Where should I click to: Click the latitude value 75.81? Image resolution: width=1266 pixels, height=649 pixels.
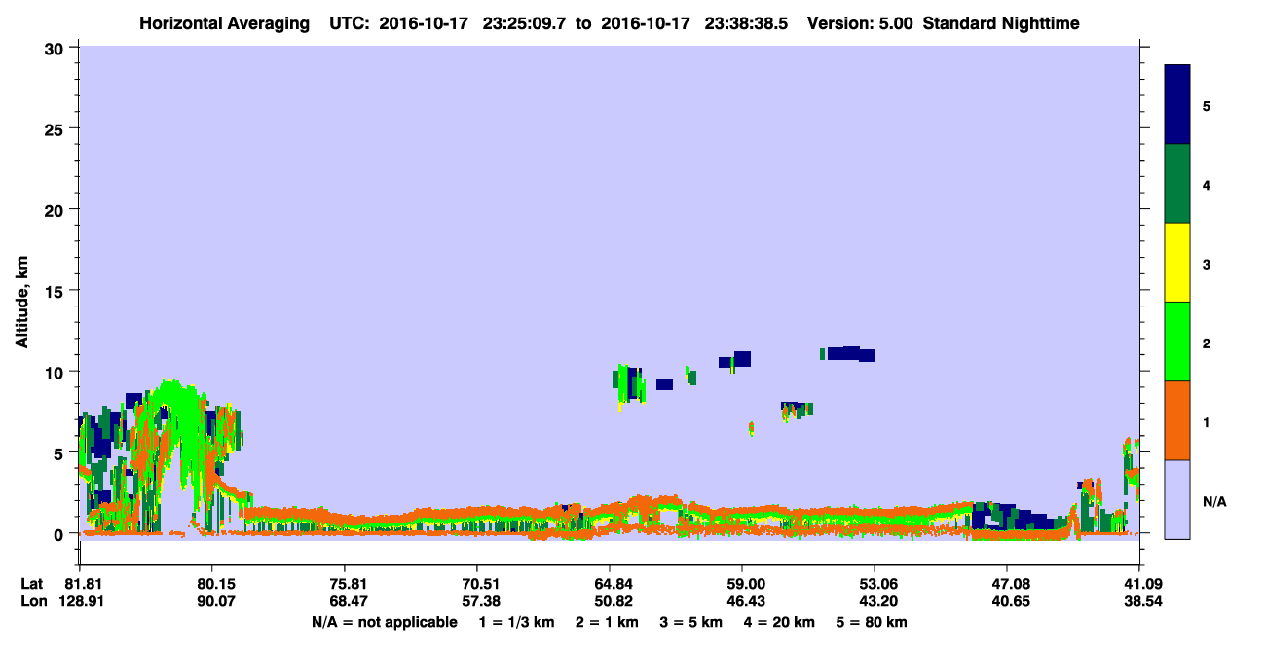(346, 584)
